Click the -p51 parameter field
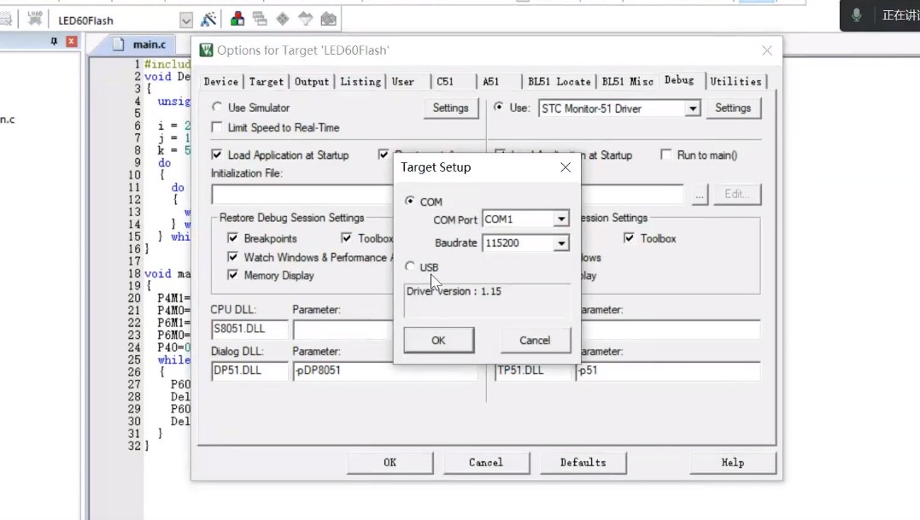 (668, 371)
